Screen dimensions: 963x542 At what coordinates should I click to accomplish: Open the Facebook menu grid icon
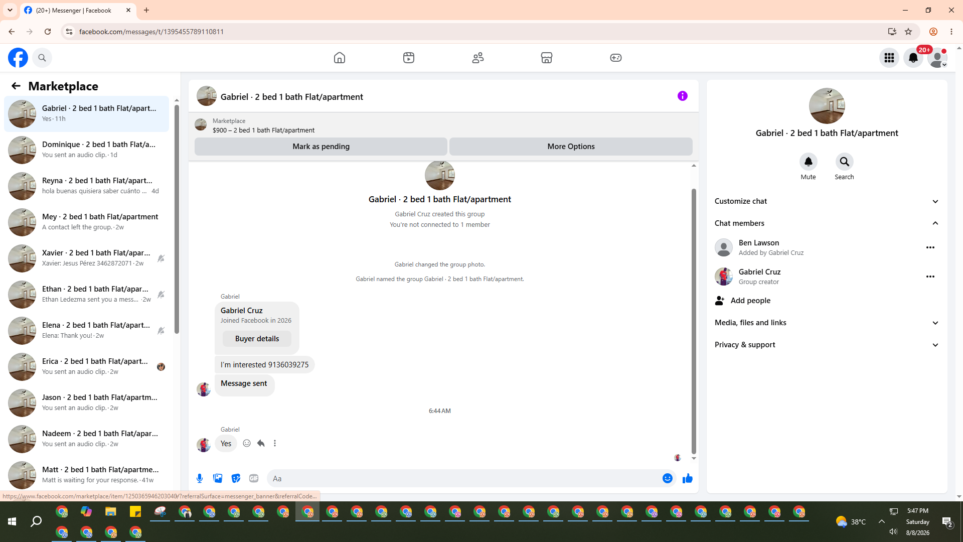[889, 58]
